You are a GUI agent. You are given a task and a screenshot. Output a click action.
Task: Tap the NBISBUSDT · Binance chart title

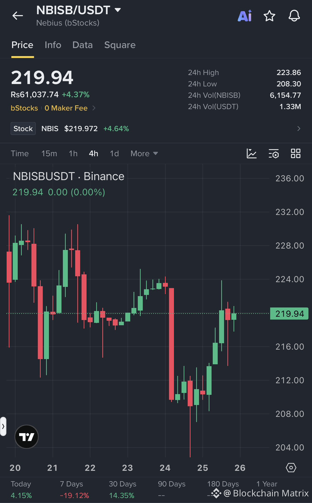point(69,176)
